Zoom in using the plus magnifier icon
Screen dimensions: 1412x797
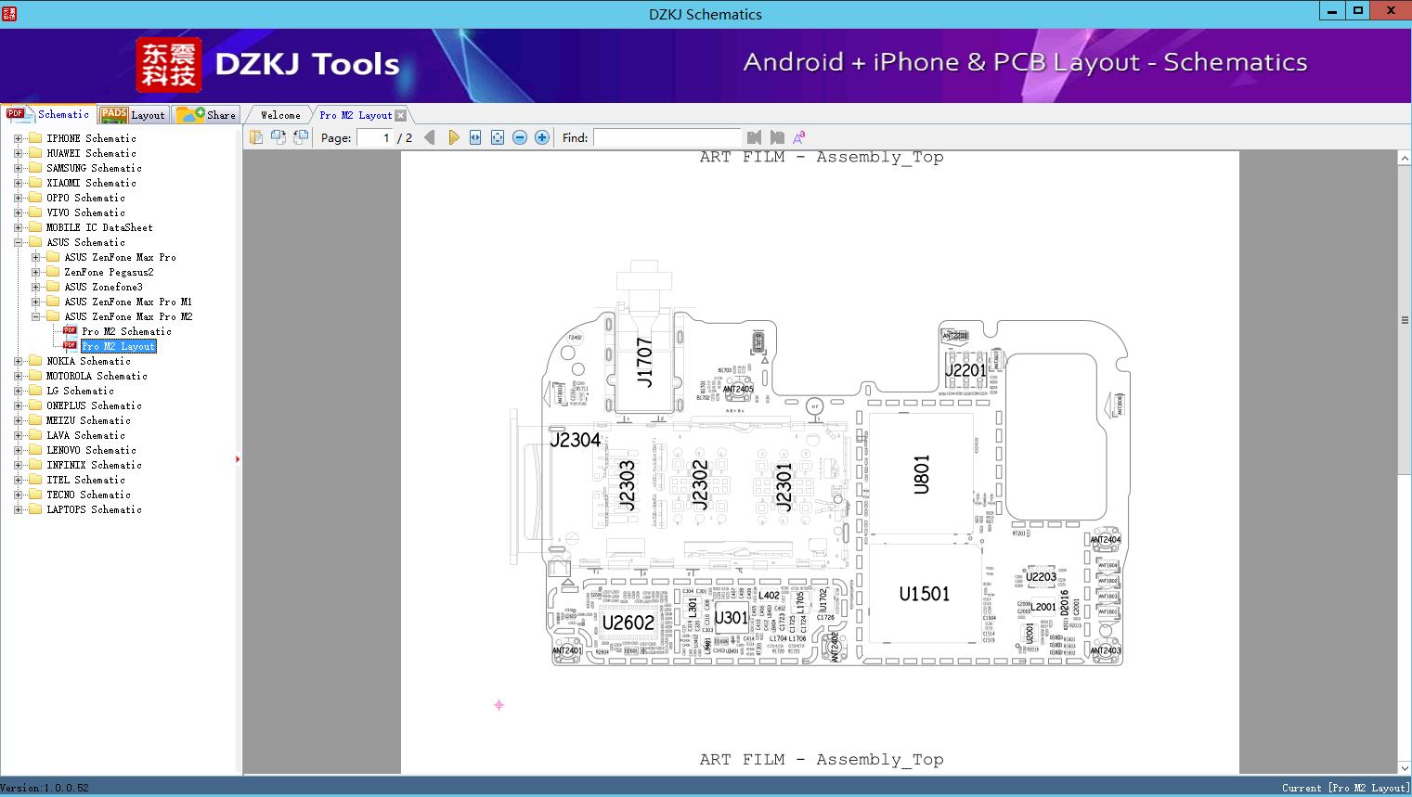[541, 137]
